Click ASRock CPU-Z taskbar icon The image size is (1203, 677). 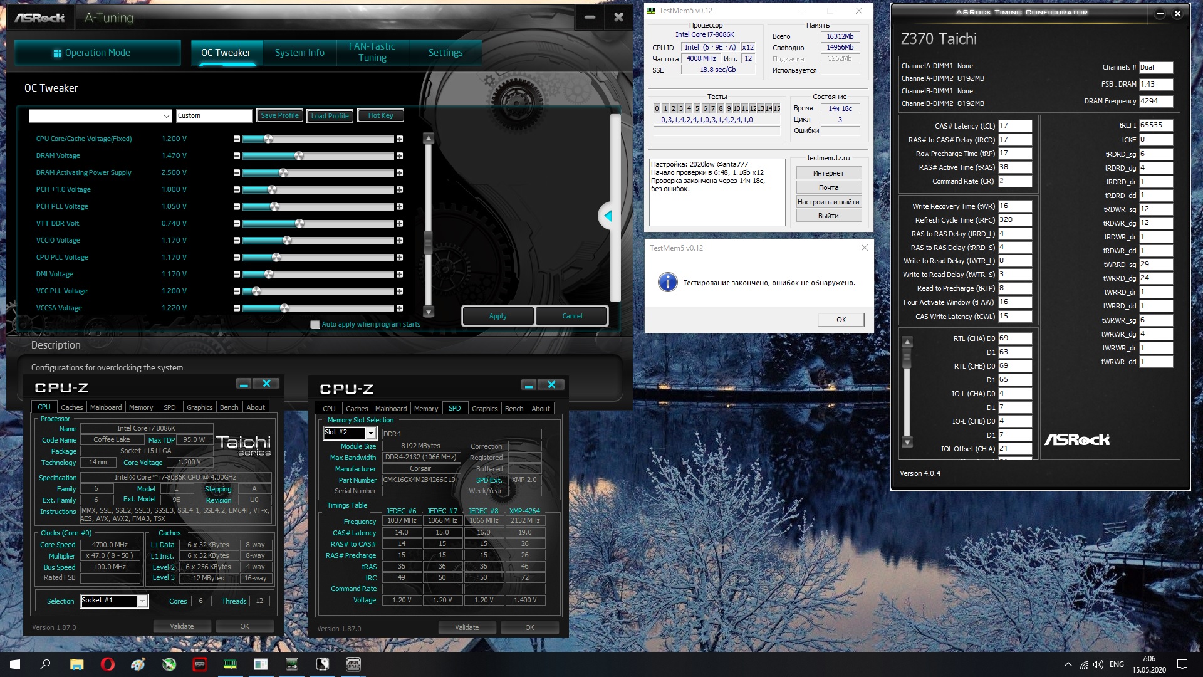click(353, 664)
